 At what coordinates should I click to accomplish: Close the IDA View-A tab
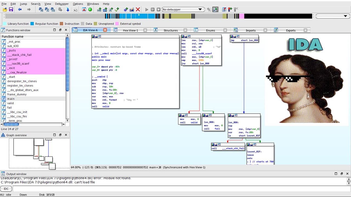point(105,30)
